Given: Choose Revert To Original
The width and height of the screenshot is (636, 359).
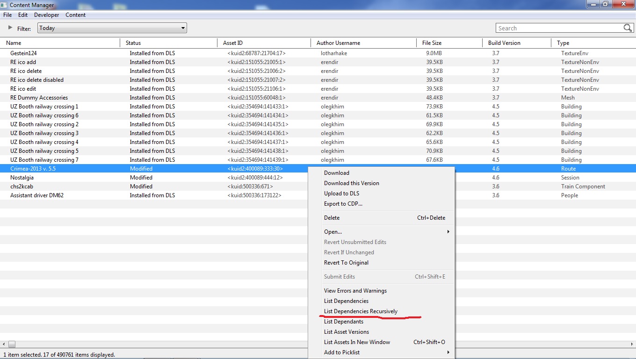Looking at the screenshot, I should (346, 263).
